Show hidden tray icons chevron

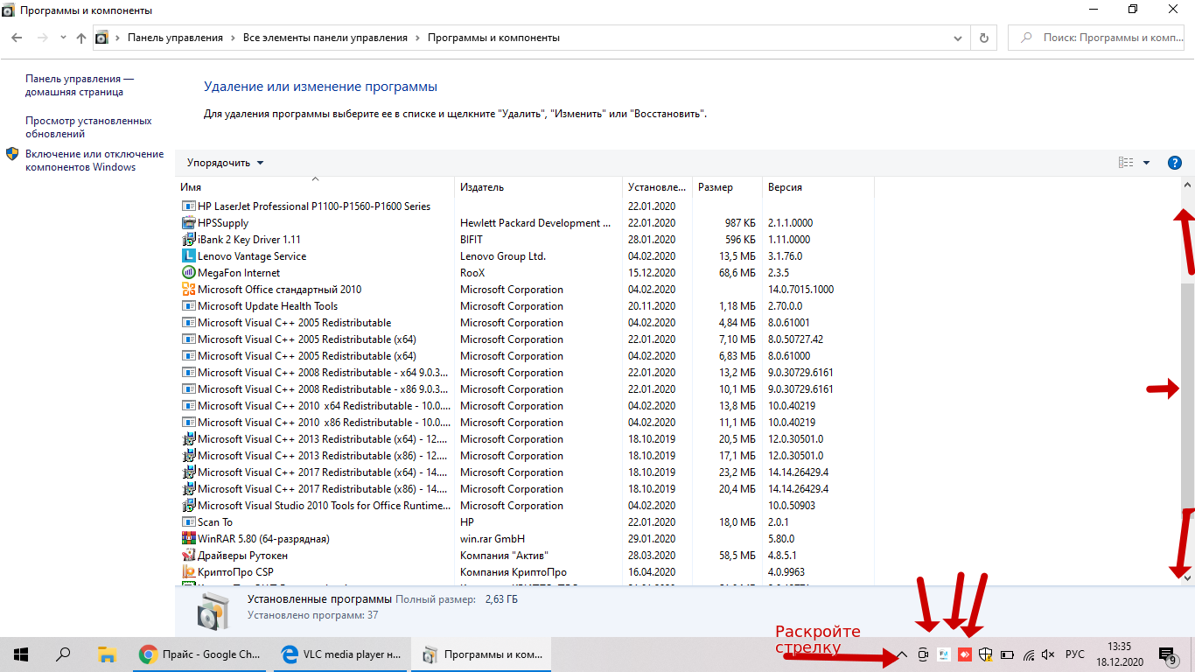pyautogui.click(x=902, y=654)
